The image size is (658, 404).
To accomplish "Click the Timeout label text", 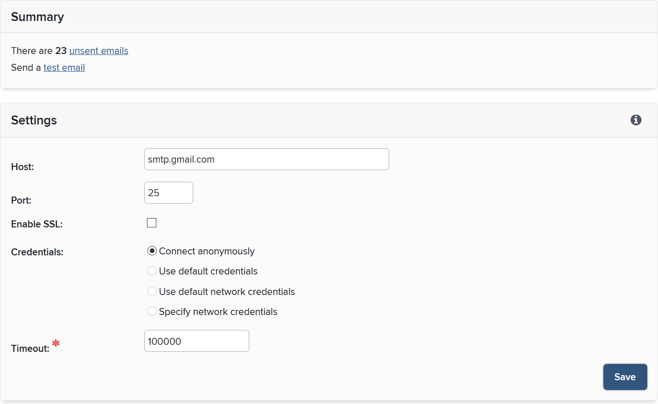I will (30, 349).
